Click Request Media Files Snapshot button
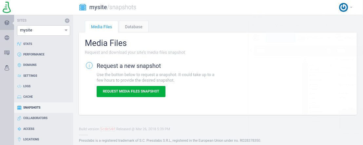This screenshot has width=363, height=145. [131, 92]
